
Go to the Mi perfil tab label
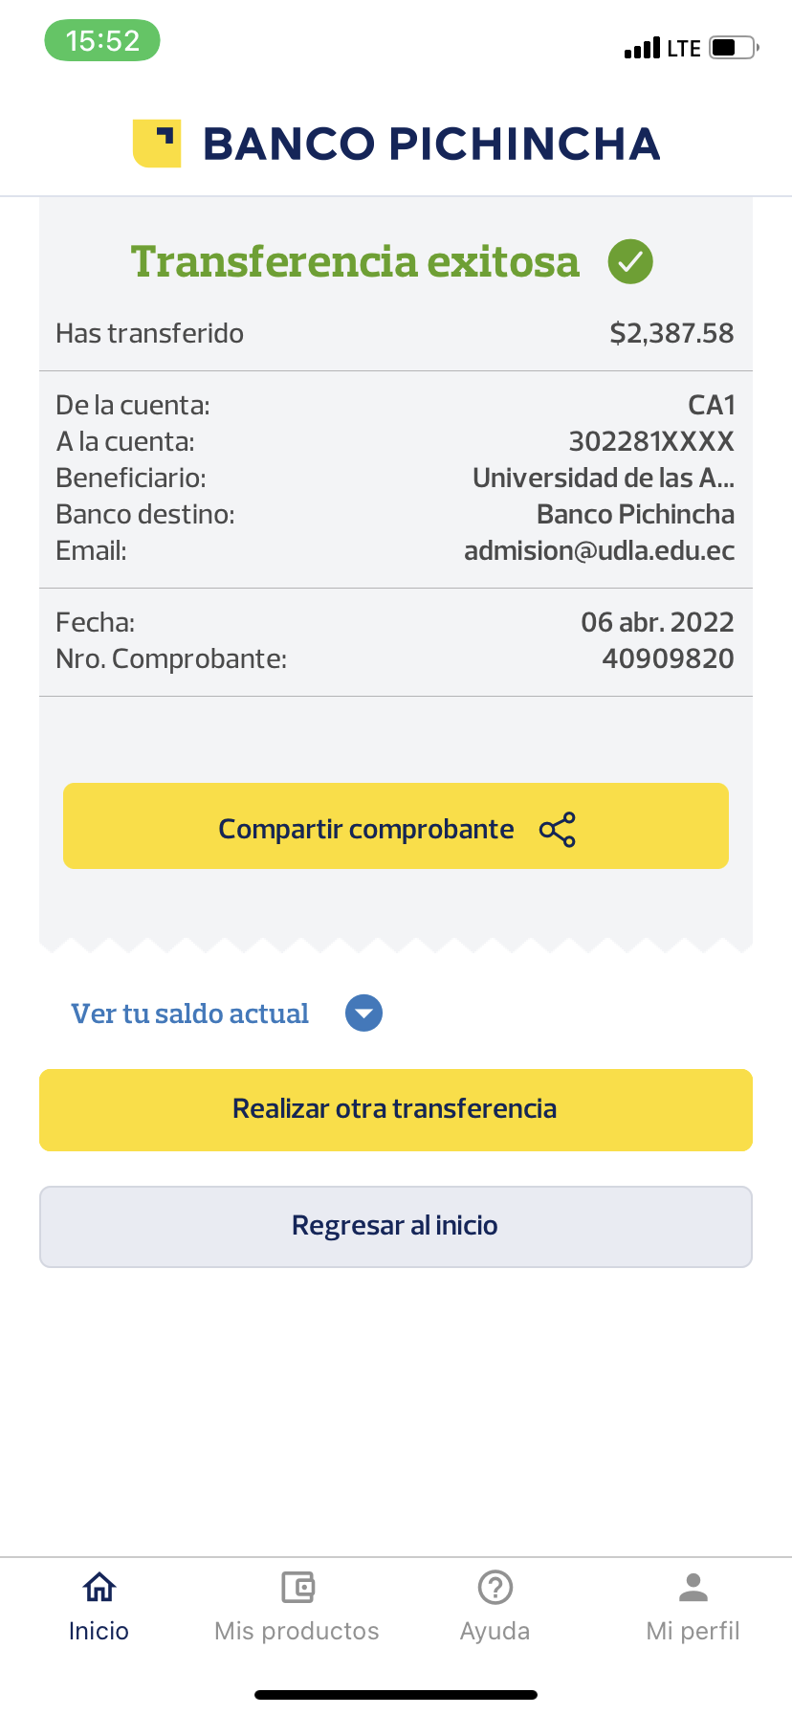coord(693,1631)
